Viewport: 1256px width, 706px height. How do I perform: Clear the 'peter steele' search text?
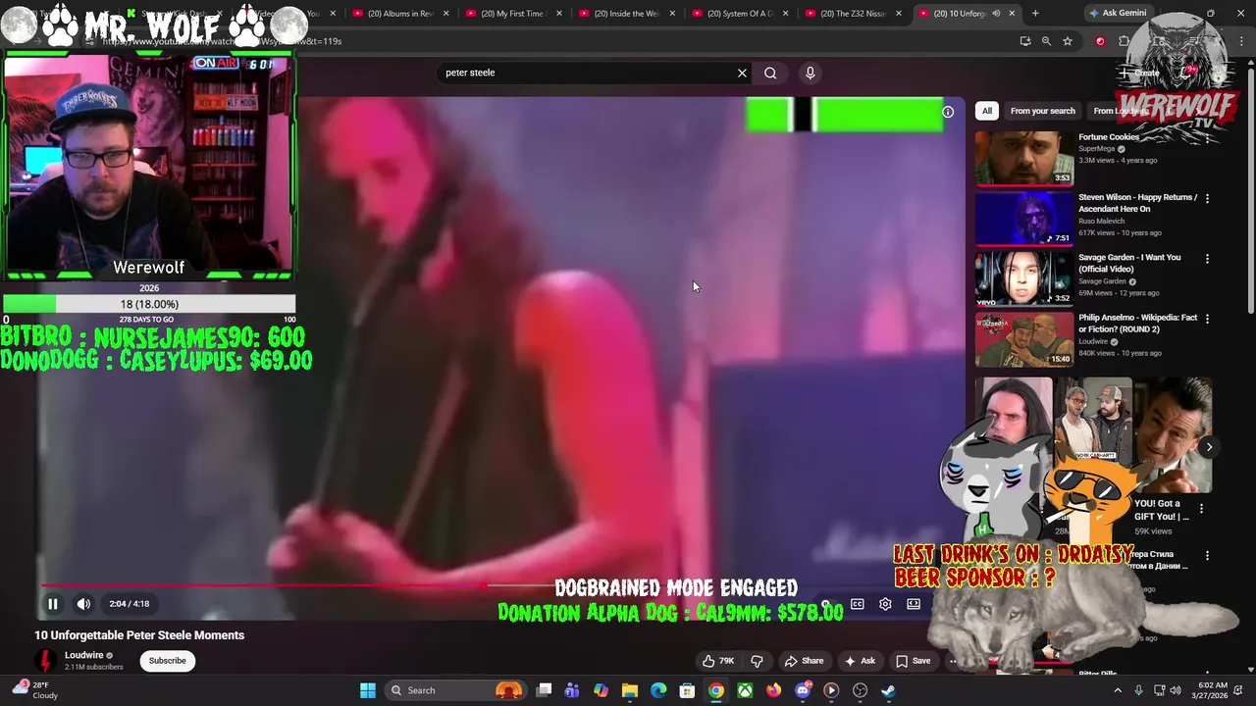pyautogui.click(x=742, y=73)
